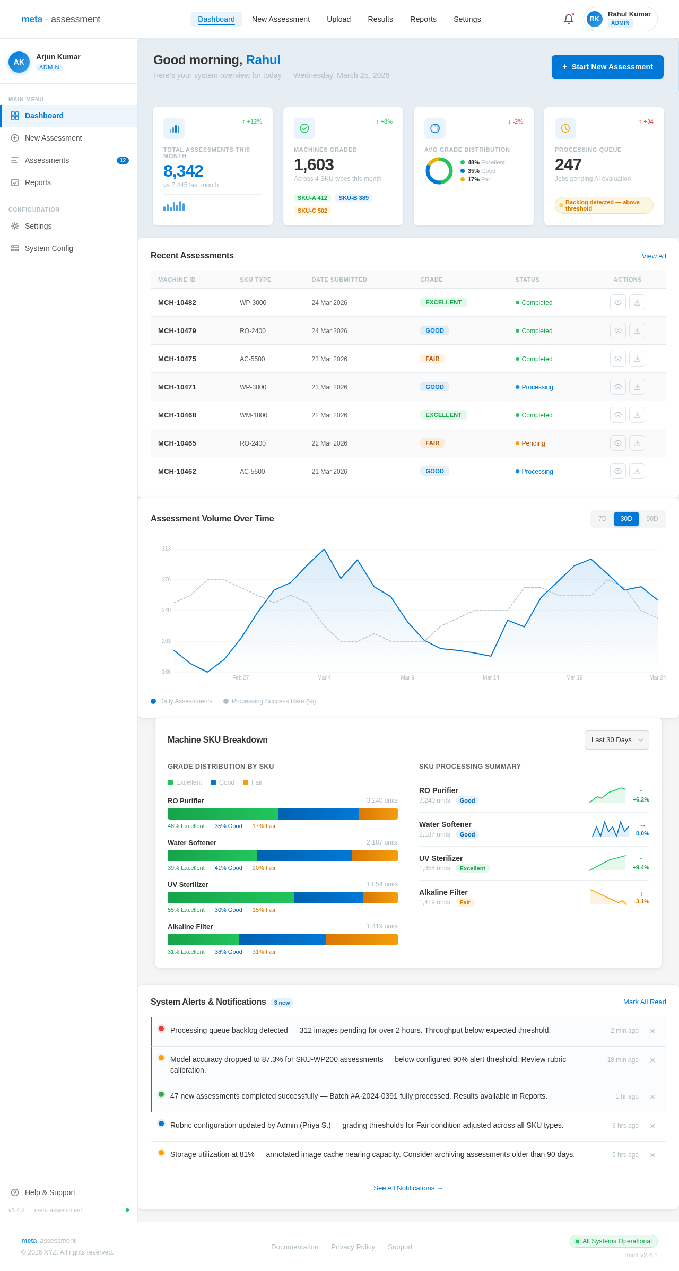Screen dimensions: 679x1271
Task: Click the Support link in footer
Action: (x=400, y=1247)
